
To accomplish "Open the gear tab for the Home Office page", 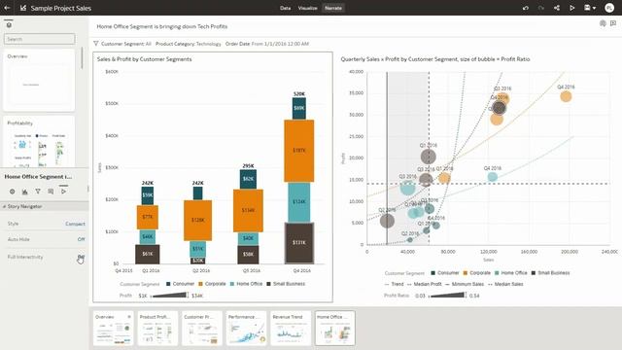I will pos(13,192).
